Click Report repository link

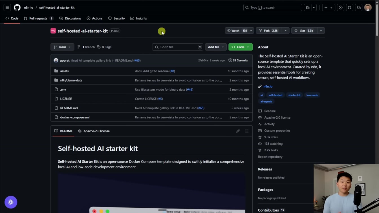270,157
